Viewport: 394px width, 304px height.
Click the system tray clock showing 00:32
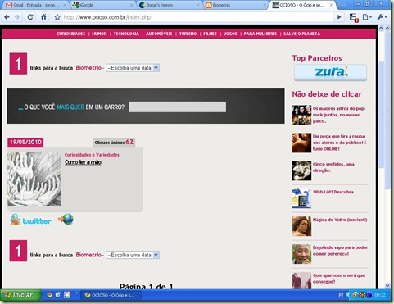point(380,295)
